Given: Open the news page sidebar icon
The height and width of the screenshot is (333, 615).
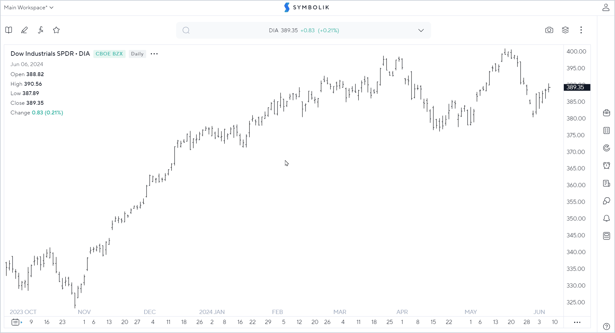Looking at the screenshot, I should pos(607,183).
